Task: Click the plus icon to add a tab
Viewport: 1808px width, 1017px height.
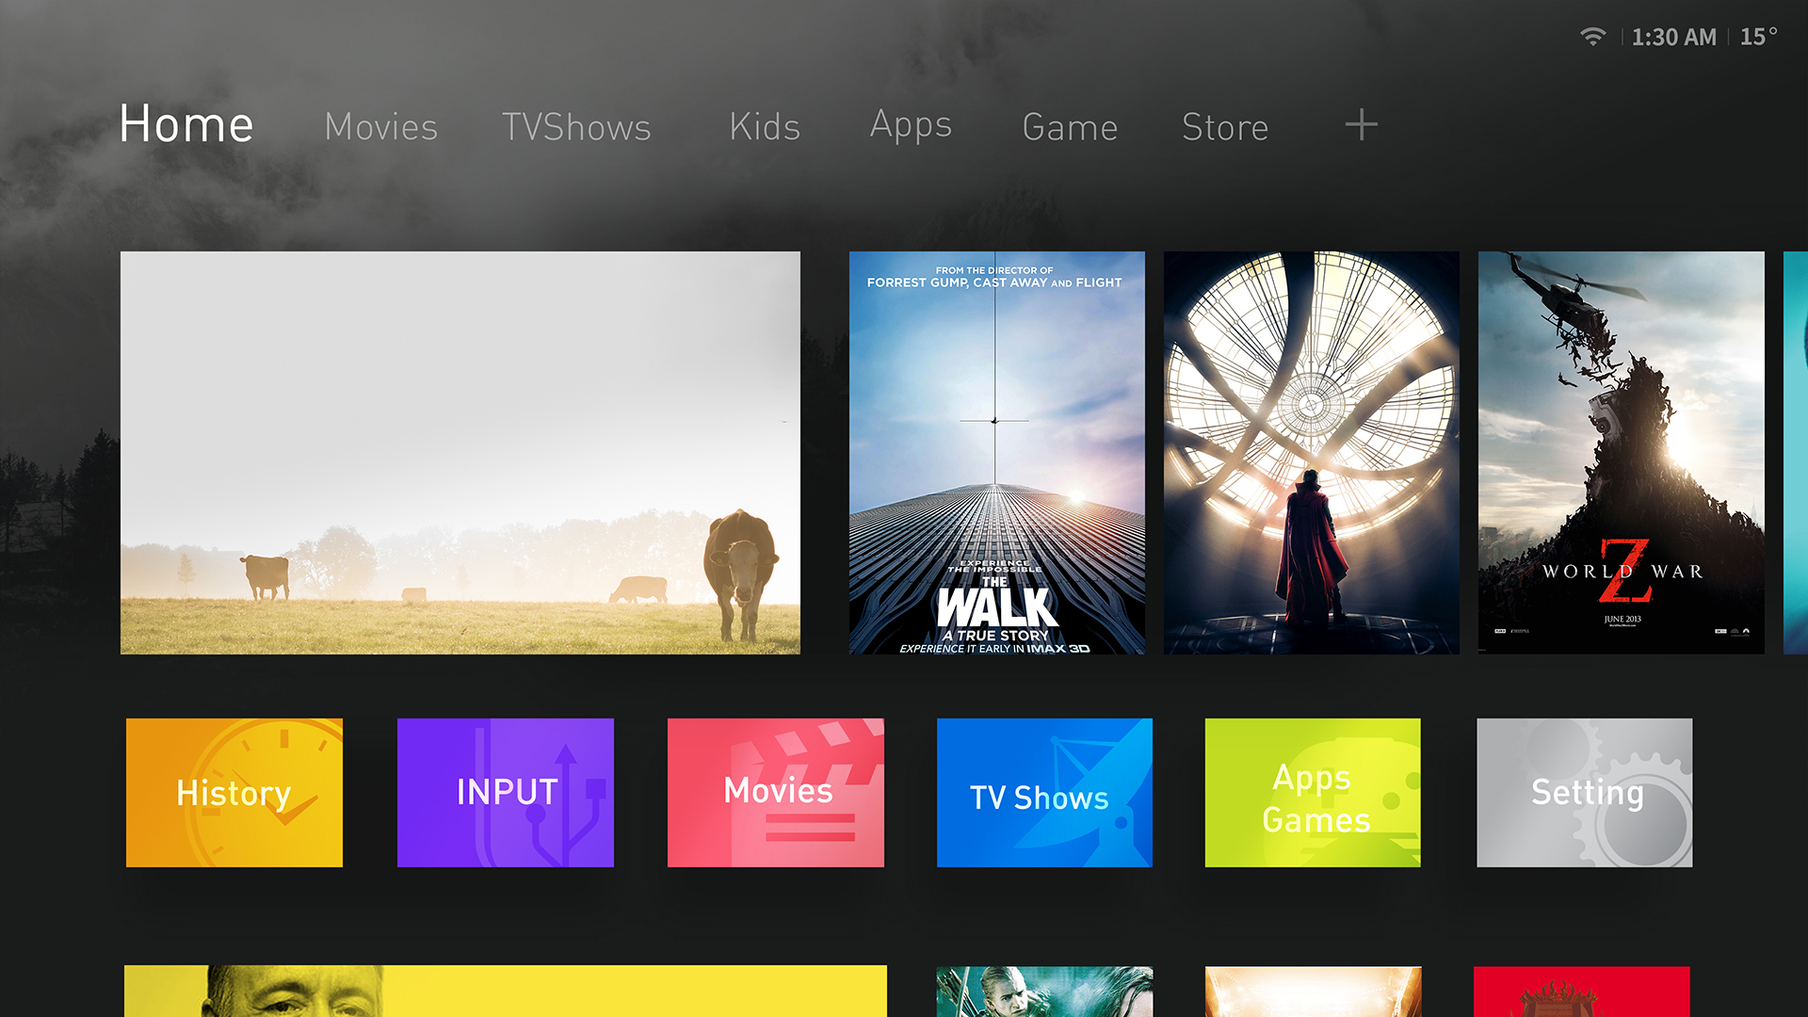Action: pyautogui.click(x=1361, y=124)
